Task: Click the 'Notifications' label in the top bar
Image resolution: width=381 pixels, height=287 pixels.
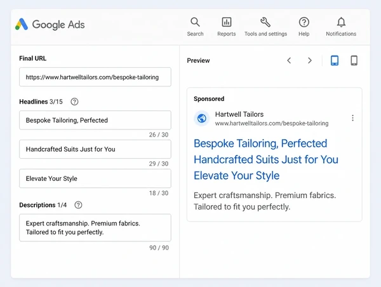Action: (x=341, y=34)
